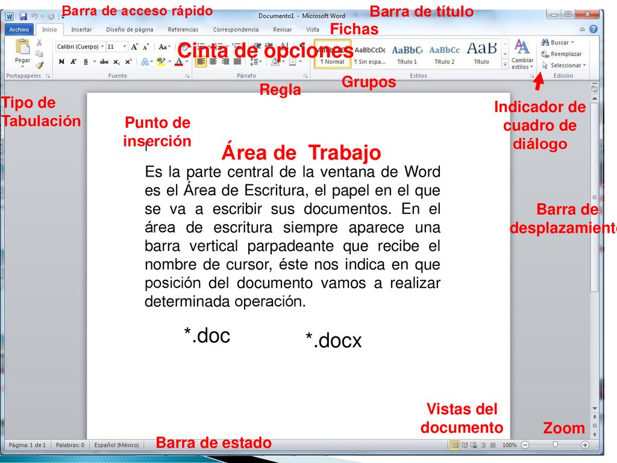Click the Borders grid icon
Image resolution: width=617 pixels, height=463 pixels.
point(292,62)
